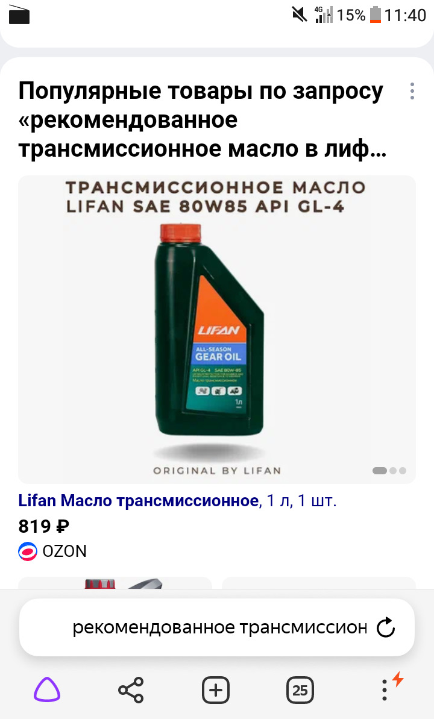Switch to second image carousel dot

(x=393, y=471)
